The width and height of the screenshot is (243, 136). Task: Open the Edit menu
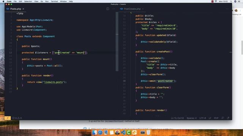[20, 2]
